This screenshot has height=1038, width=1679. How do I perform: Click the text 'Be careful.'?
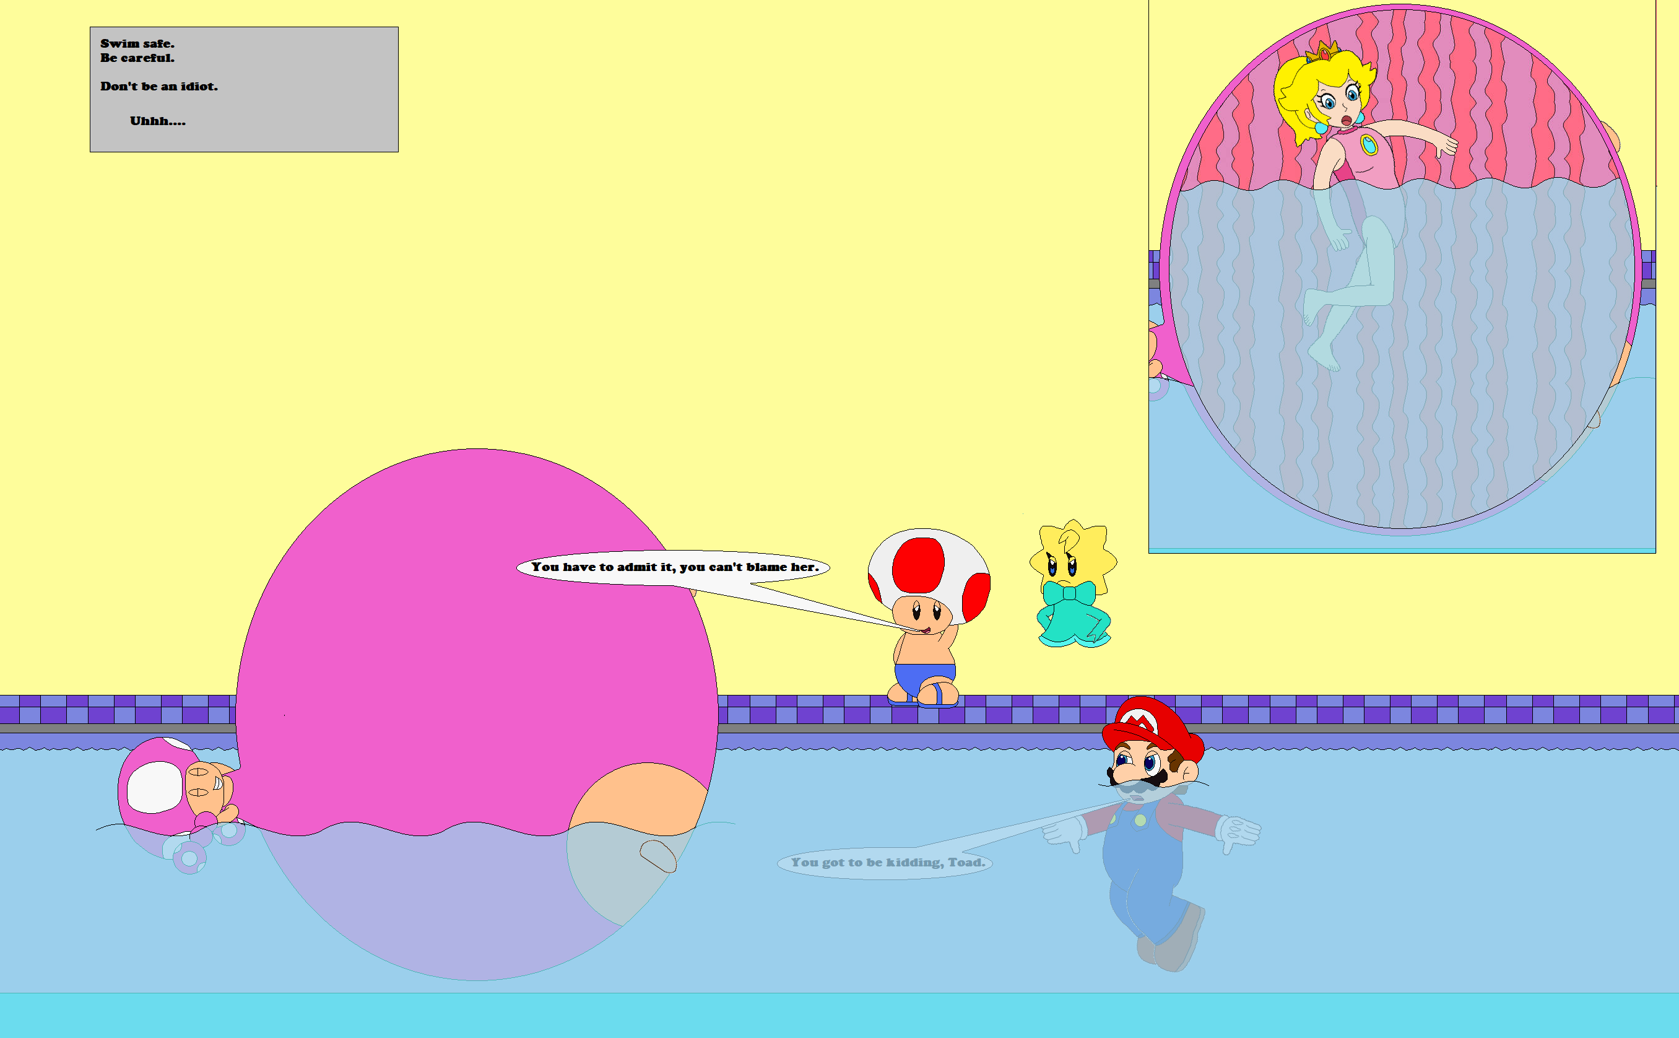[x=137, y=58]
